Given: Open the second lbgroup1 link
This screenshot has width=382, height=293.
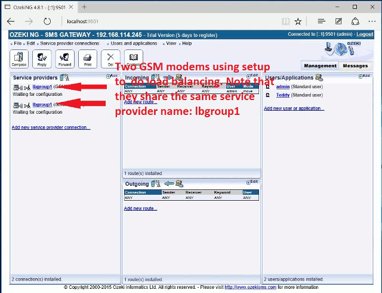Looking at the screenshot, I should click(42, 105).
